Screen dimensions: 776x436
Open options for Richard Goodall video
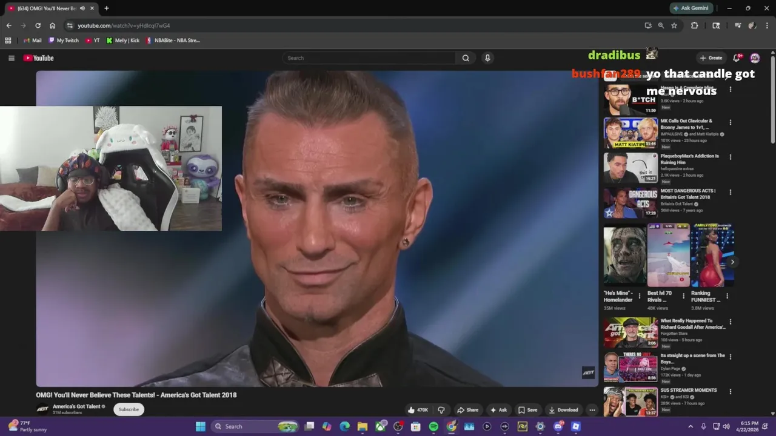730,322
